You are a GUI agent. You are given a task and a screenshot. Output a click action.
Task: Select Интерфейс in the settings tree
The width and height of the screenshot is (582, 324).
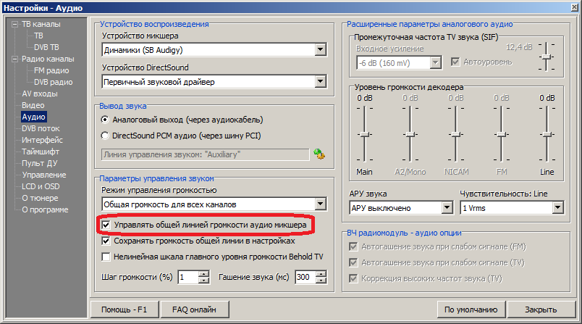pos(42,140)
